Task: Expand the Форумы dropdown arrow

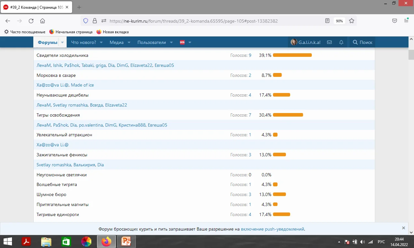Action: (x=62, y=42)
